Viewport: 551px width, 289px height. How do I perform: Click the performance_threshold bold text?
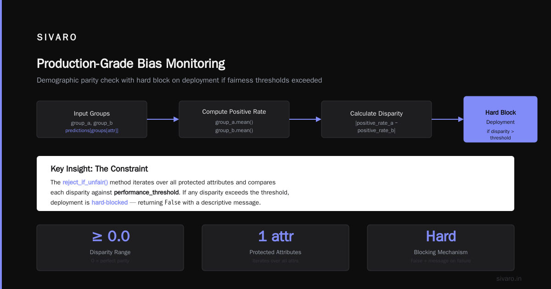click(x=146, y=192)
